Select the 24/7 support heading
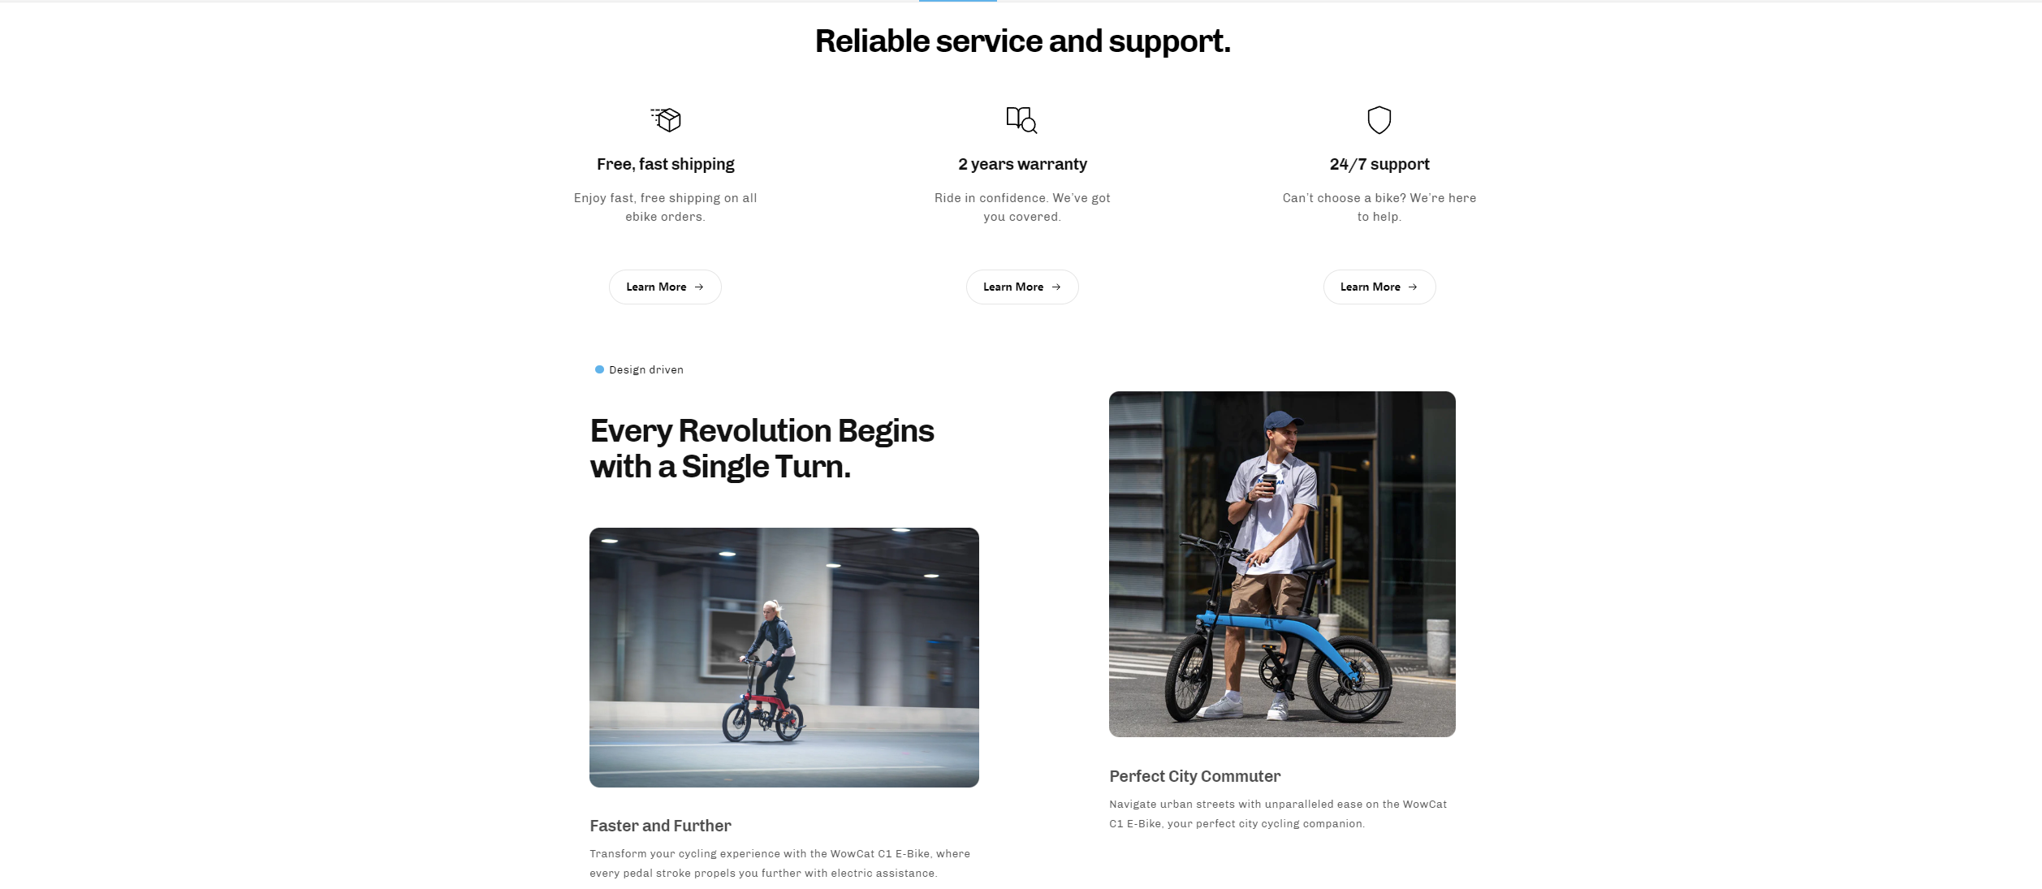The height and width of the screenshot is (889, 2042). point(1379,164)
